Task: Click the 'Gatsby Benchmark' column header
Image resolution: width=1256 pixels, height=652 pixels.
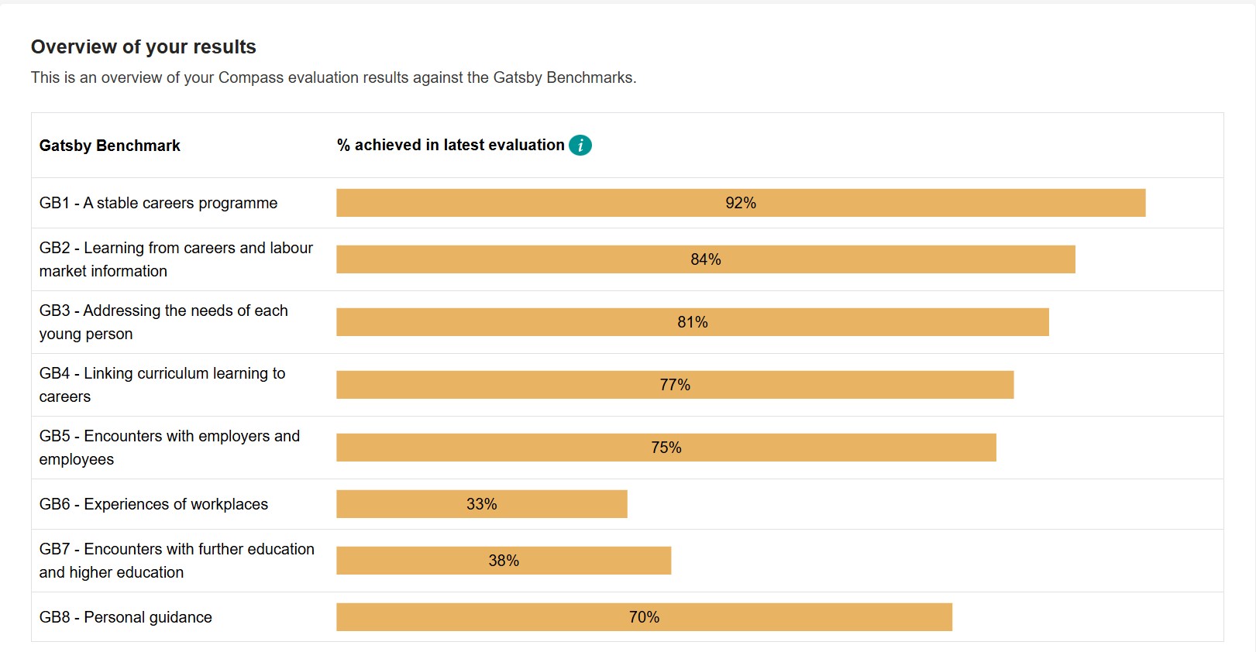Action: [x=109, y=146]
